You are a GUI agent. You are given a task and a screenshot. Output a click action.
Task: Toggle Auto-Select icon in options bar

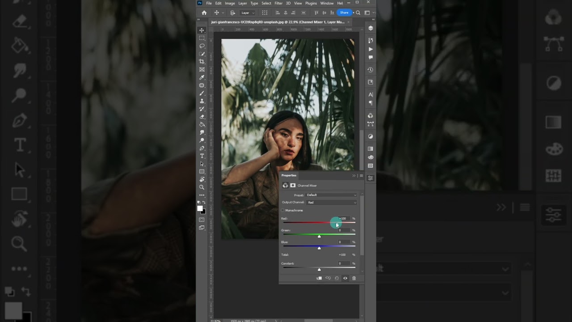coord(233,13)
